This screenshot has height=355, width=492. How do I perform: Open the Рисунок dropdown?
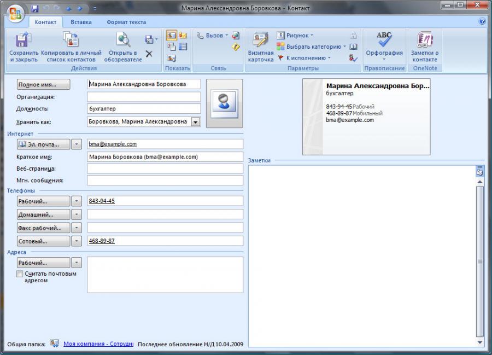click(295, 36)
